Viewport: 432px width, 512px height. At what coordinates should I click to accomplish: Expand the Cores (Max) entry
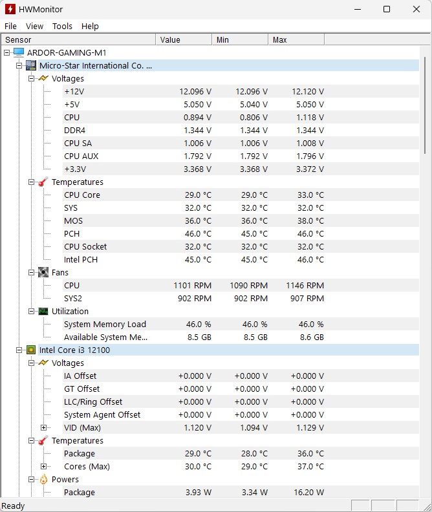coord(43,466)
